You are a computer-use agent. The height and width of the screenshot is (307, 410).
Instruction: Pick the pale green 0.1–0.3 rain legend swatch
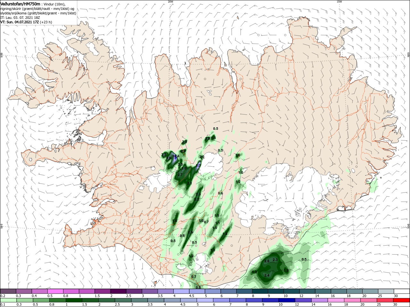pyautogui.click(x=9, y=300)
